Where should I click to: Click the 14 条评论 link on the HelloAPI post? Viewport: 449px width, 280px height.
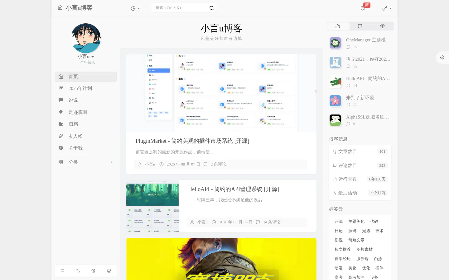[x=272, y=222]
